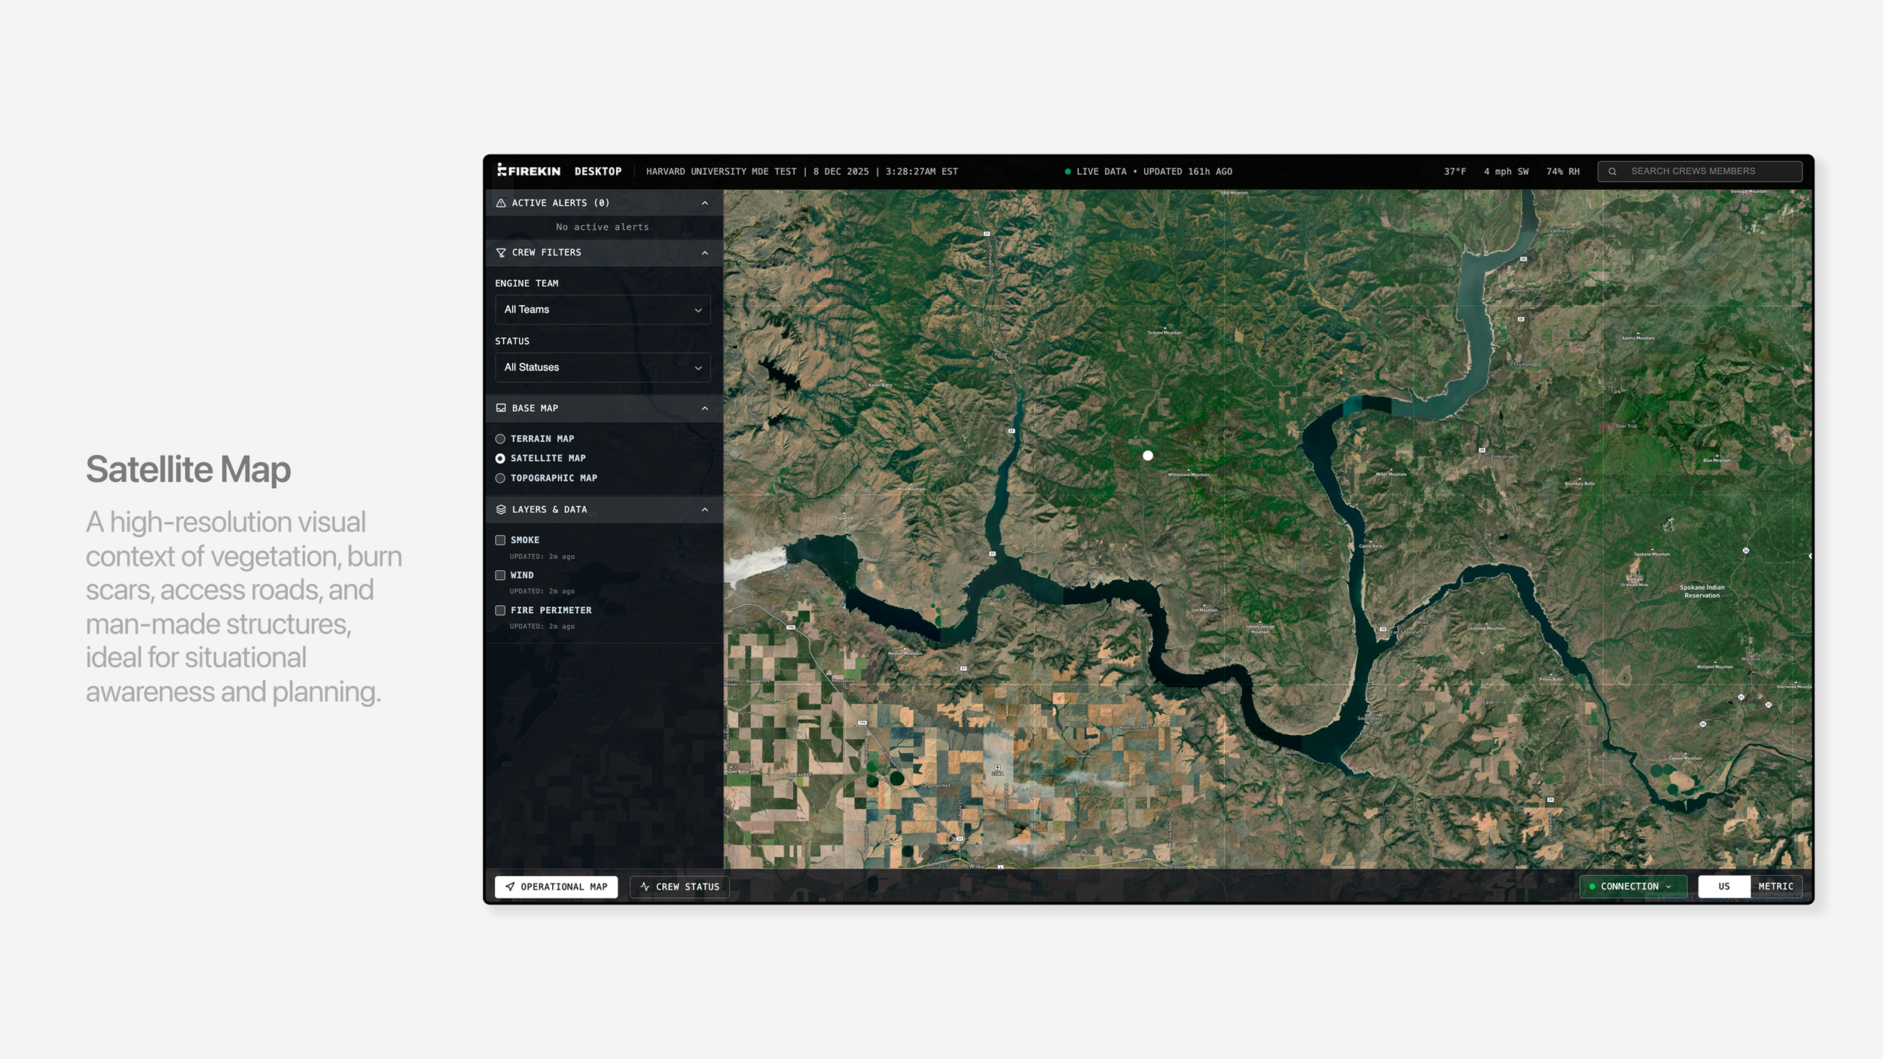Enable the Smoke layer checkbox

pyautogui.click(x=500, y=540)
